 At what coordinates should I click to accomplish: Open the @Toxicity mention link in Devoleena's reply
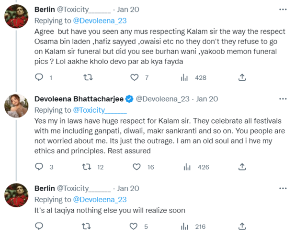coord(91,110)
